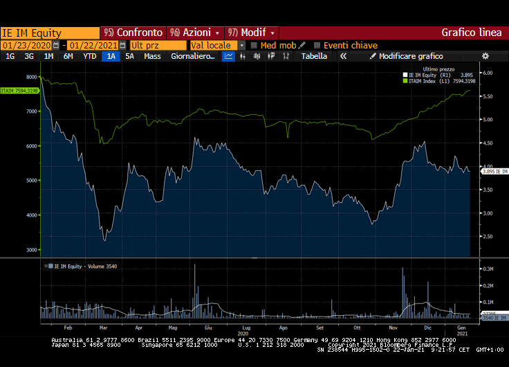
Task: Click the flag style chart tool icon
Action: coord(271,56)
